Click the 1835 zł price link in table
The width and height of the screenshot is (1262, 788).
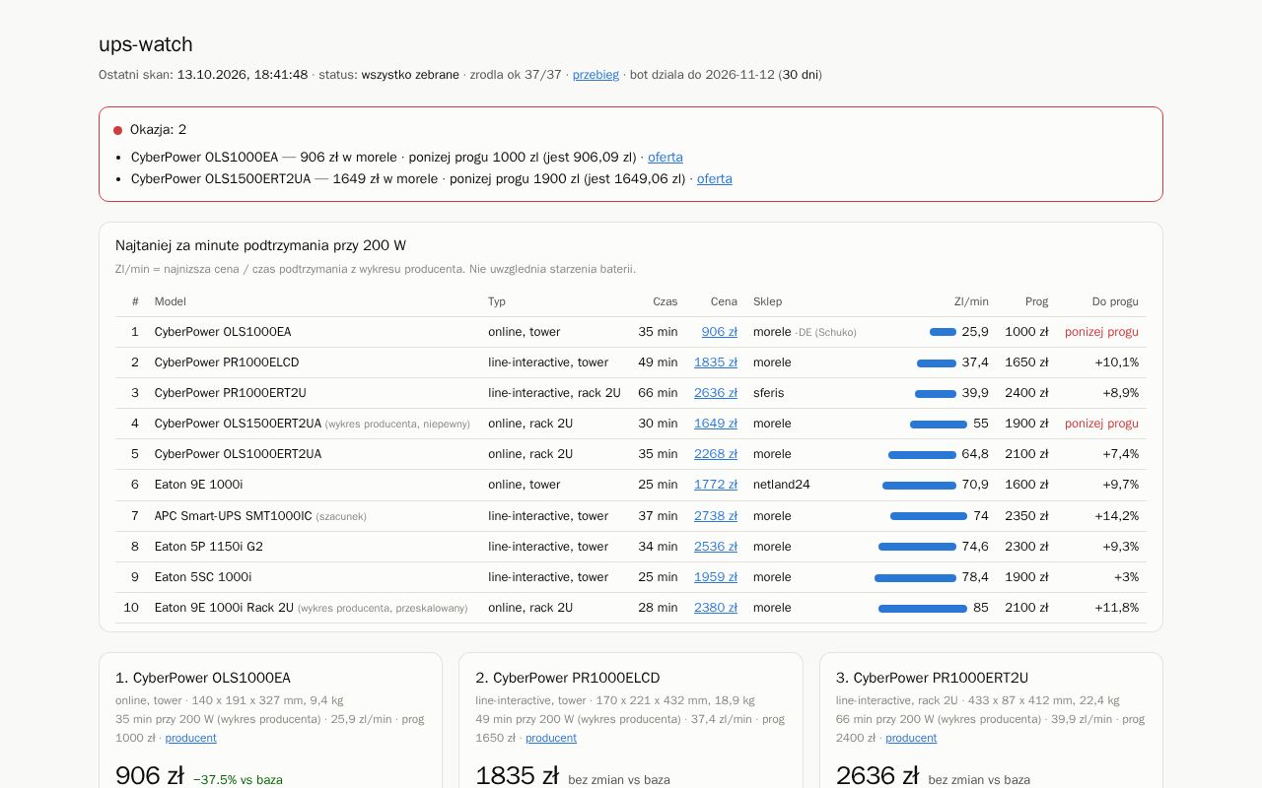(715, 362)
